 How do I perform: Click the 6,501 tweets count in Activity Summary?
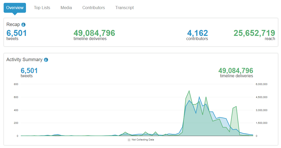click(x=29, y=71)
